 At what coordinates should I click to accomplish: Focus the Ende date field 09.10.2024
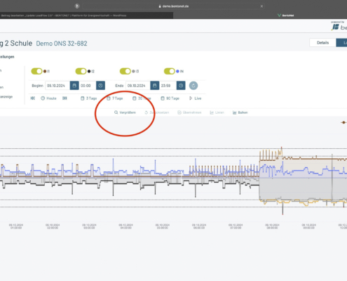(x=138, y=86)
